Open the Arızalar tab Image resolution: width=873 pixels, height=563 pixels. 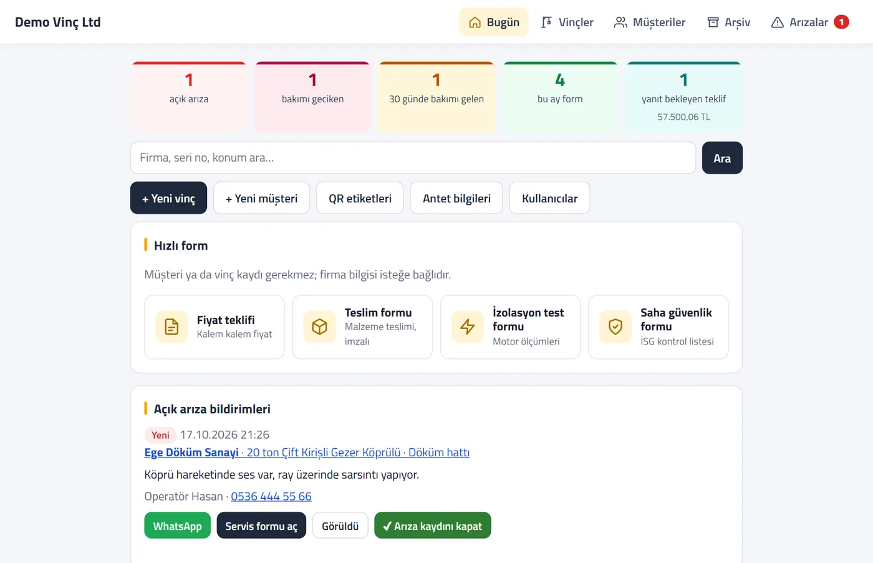coord(810,22)
